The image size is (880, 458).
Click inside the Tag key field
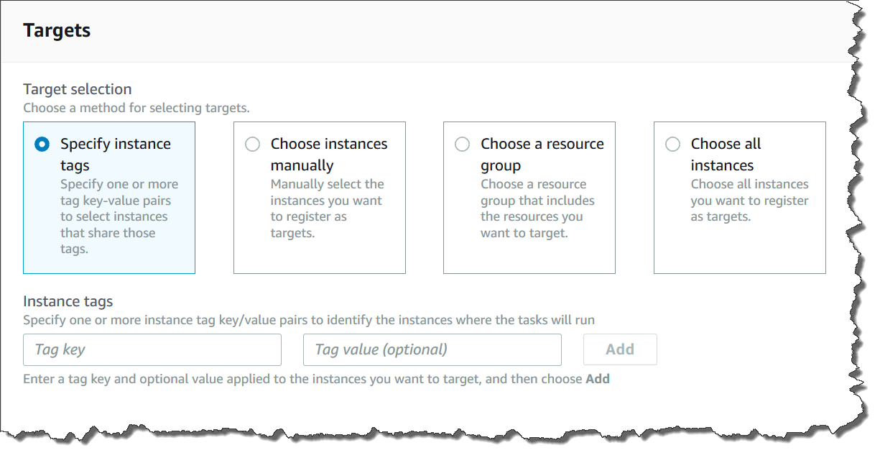(x=152, y=349)
